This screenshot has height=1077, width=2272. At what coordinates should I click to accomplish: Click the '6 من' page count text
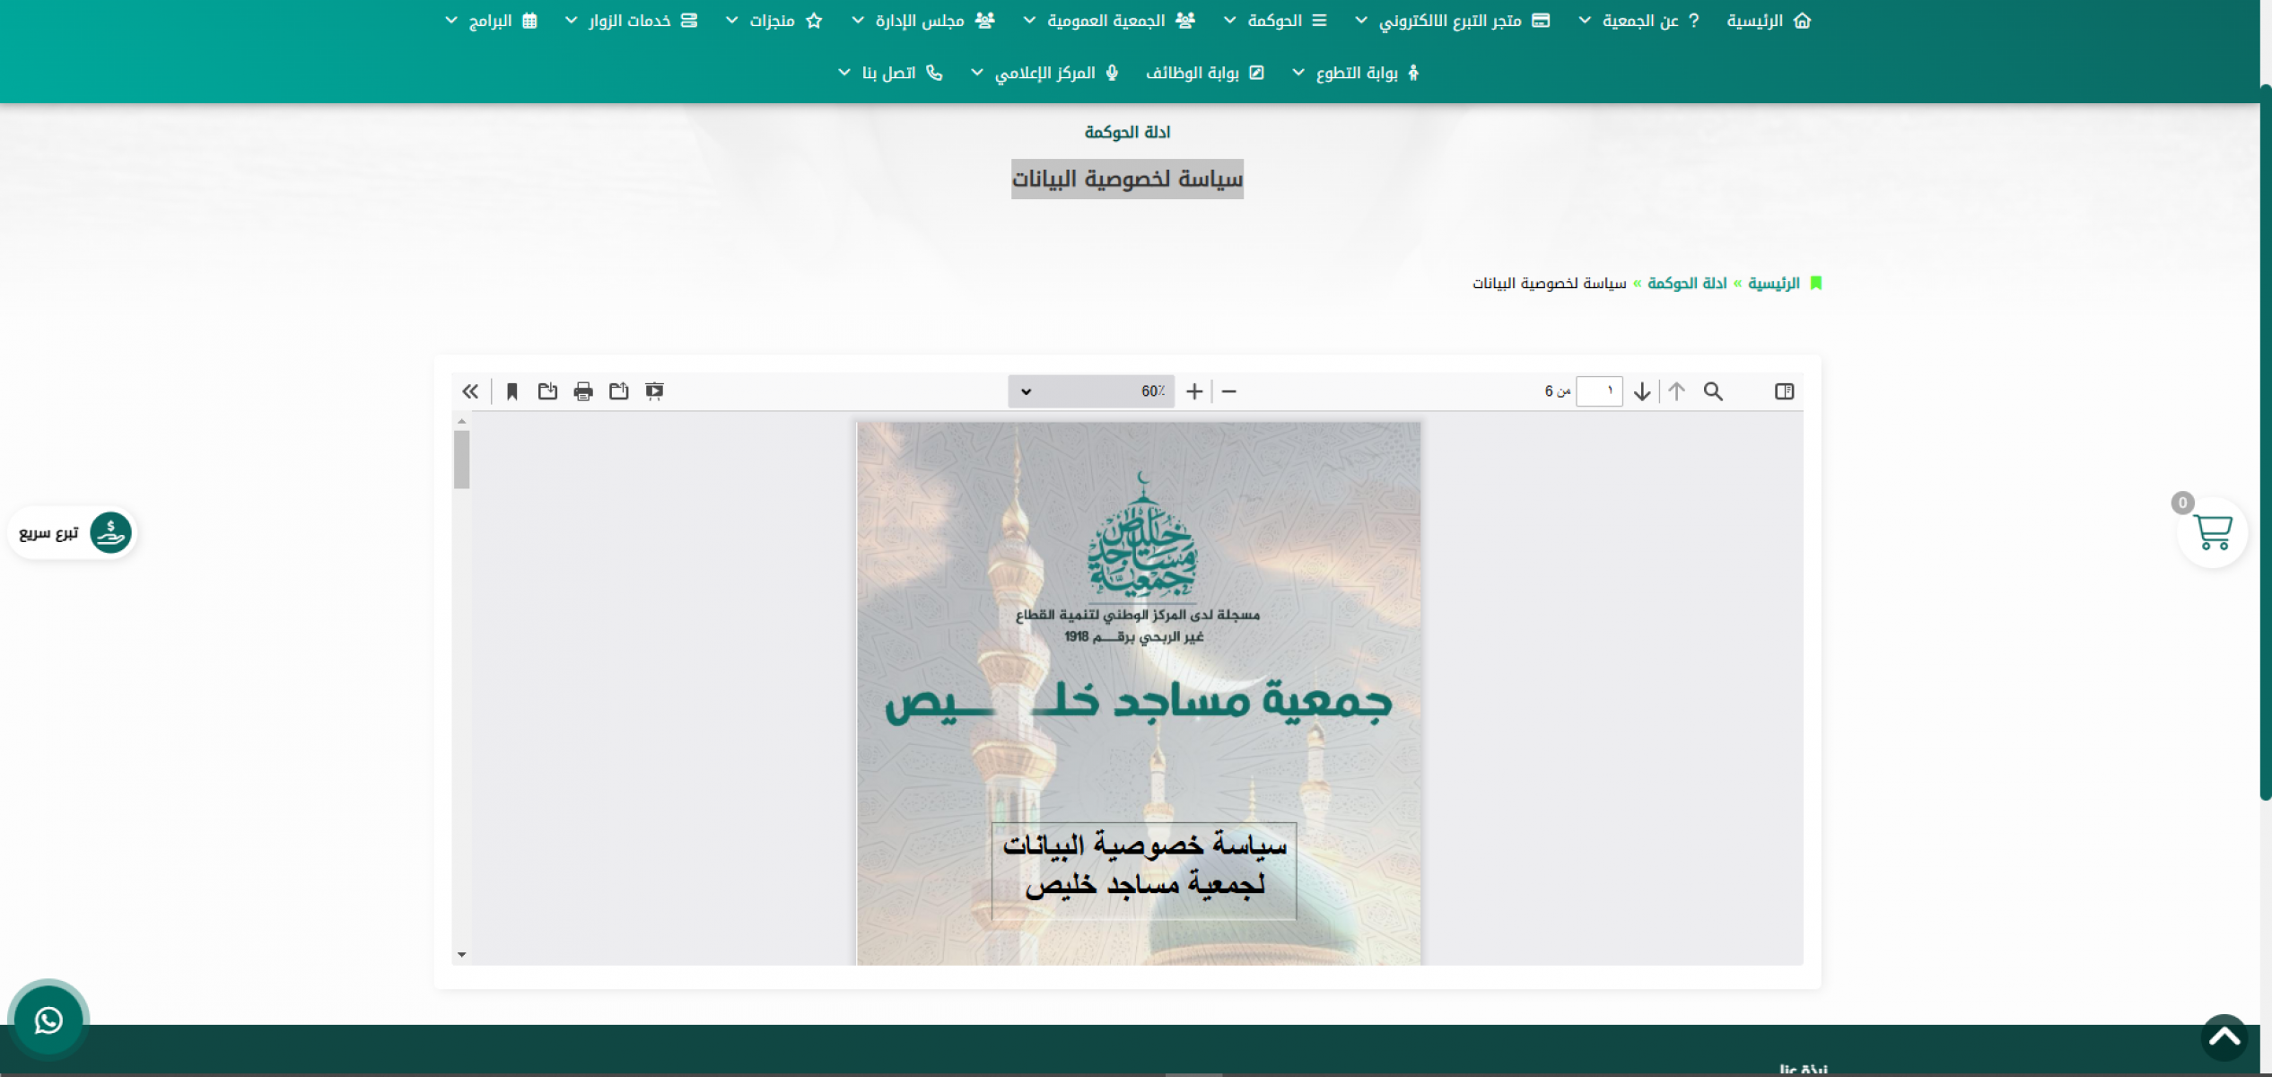[1557, 391]
